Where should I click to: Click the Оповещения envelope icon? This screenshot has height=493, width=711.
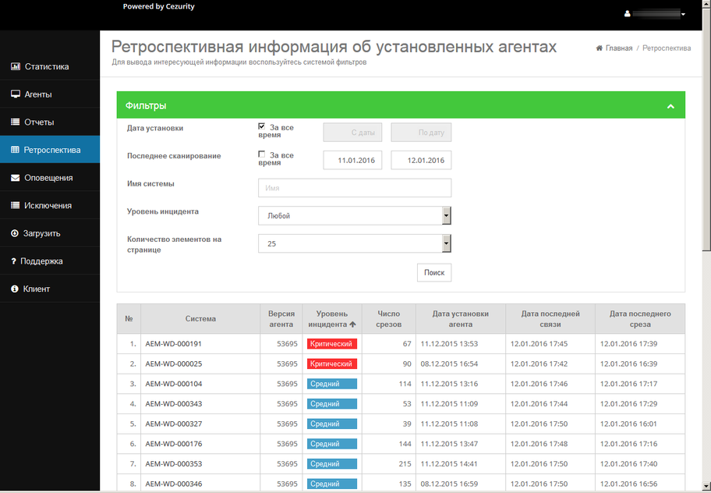16,178
